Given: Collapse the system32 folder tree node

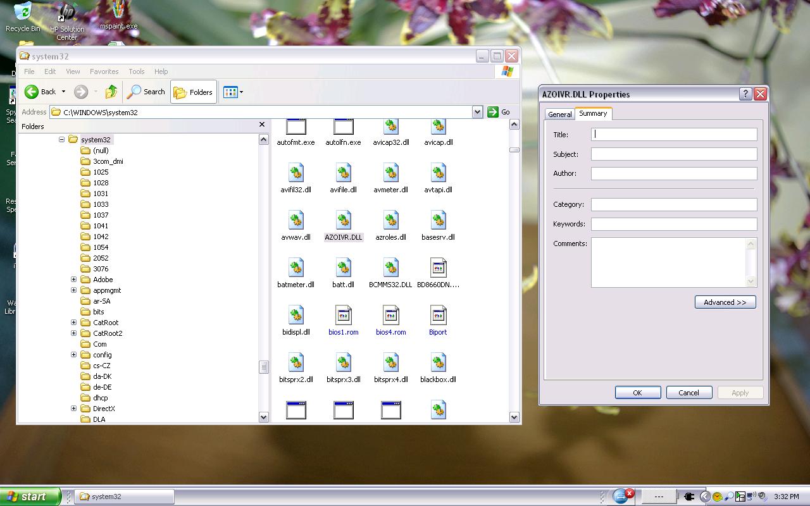Looking at the screenshot, I should [61, 140].
